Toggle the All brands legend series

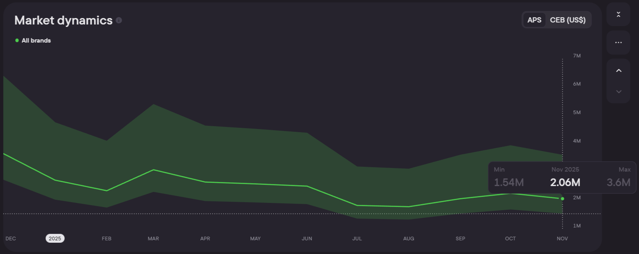click(x=36, y=41)
